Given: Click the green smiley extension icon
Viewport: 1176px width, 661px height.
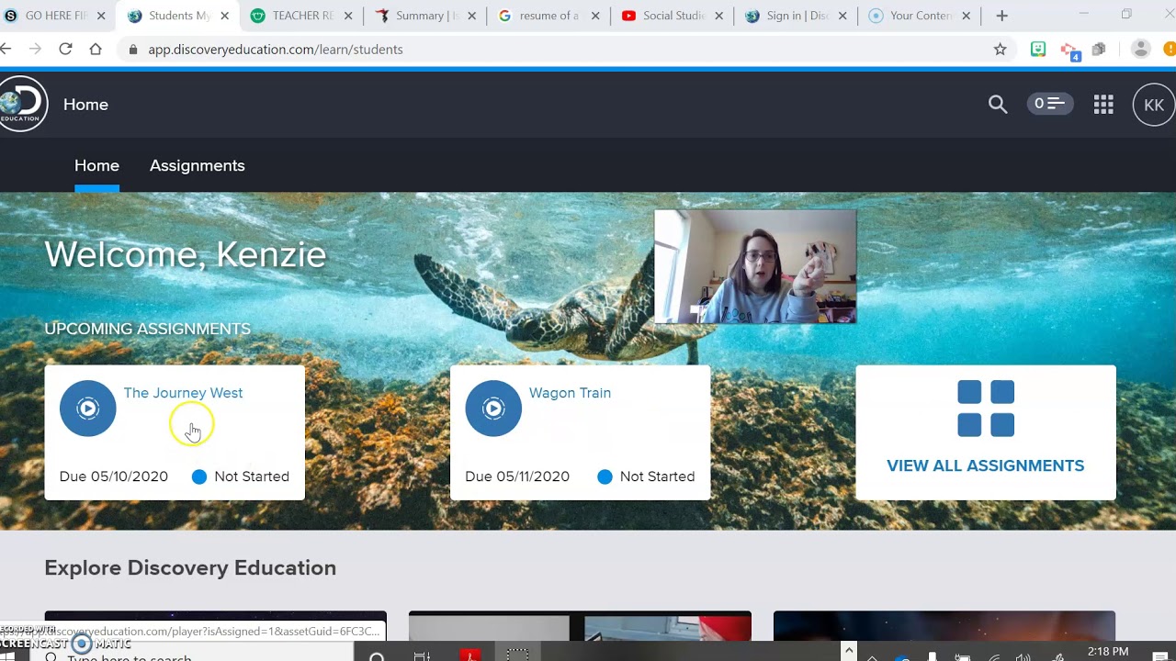Looking at the screenshot, I should 1038,50.
